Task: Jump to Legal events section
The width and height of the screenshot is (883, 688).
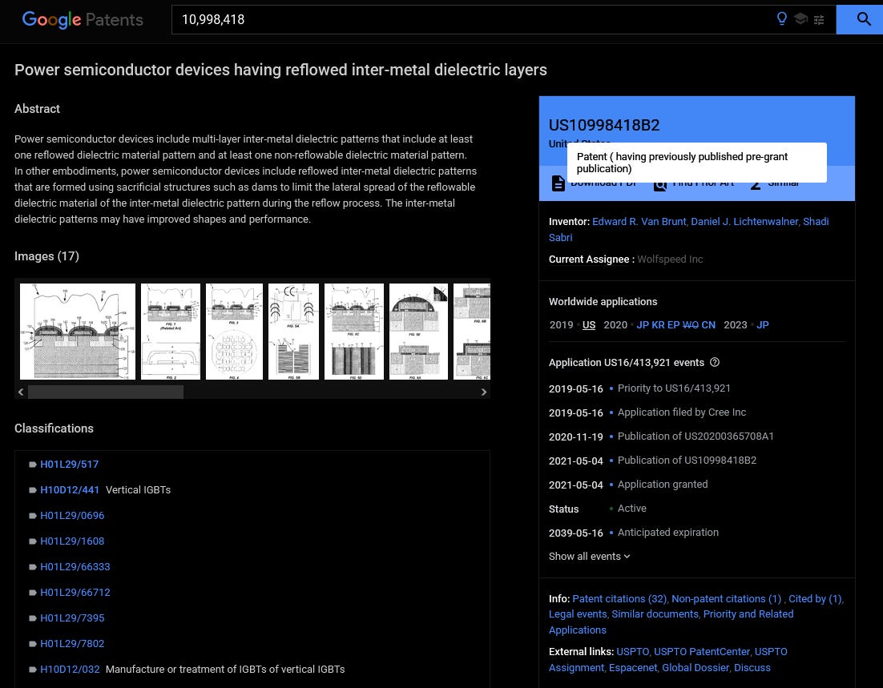Action: [578, 614]
